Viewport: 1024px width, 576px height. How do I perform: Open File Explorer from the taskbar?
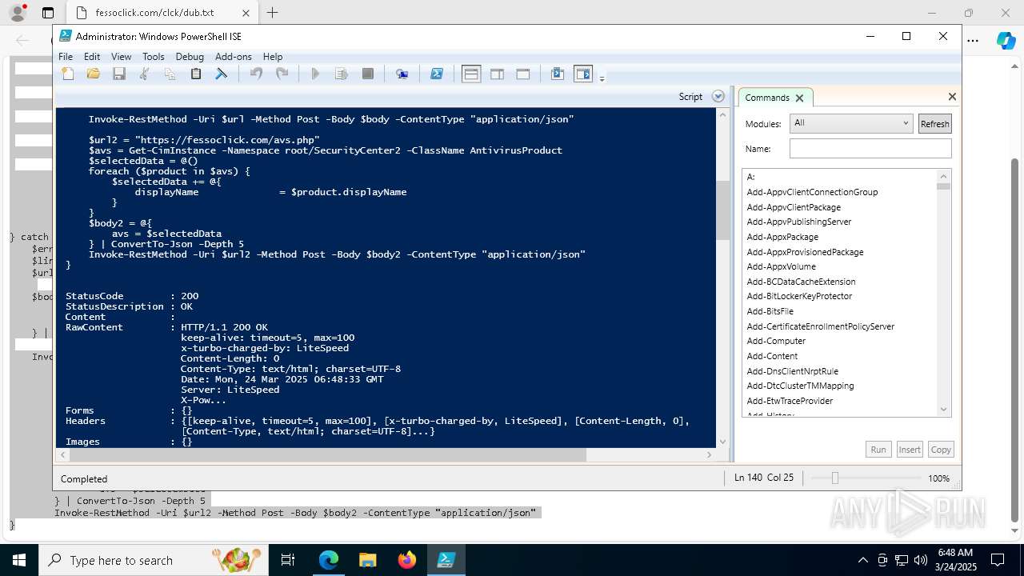pos(367,560)
